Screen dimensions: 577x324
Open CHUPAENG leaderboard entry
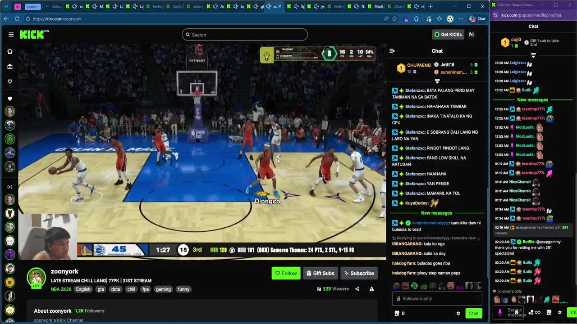(x=414, y=68)
